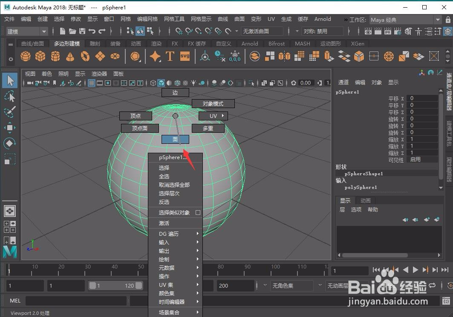453x317 pixels.
Task: Toggle the lock icon beside workspace
Action: point(448,20)
